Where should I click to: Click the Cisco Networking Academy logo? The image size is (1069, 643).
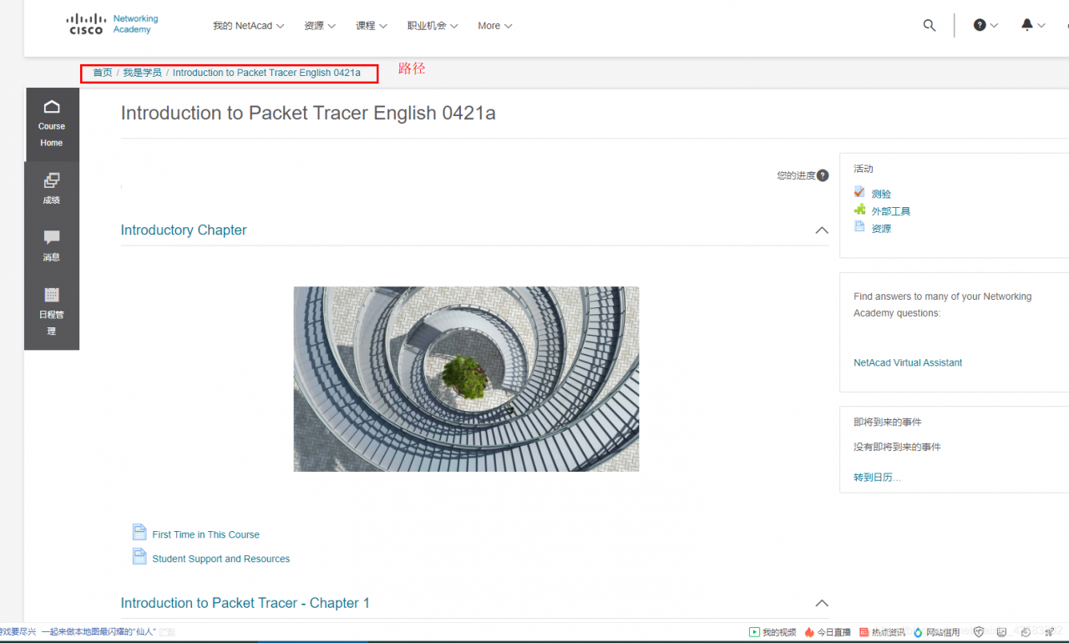click(112, 24)
